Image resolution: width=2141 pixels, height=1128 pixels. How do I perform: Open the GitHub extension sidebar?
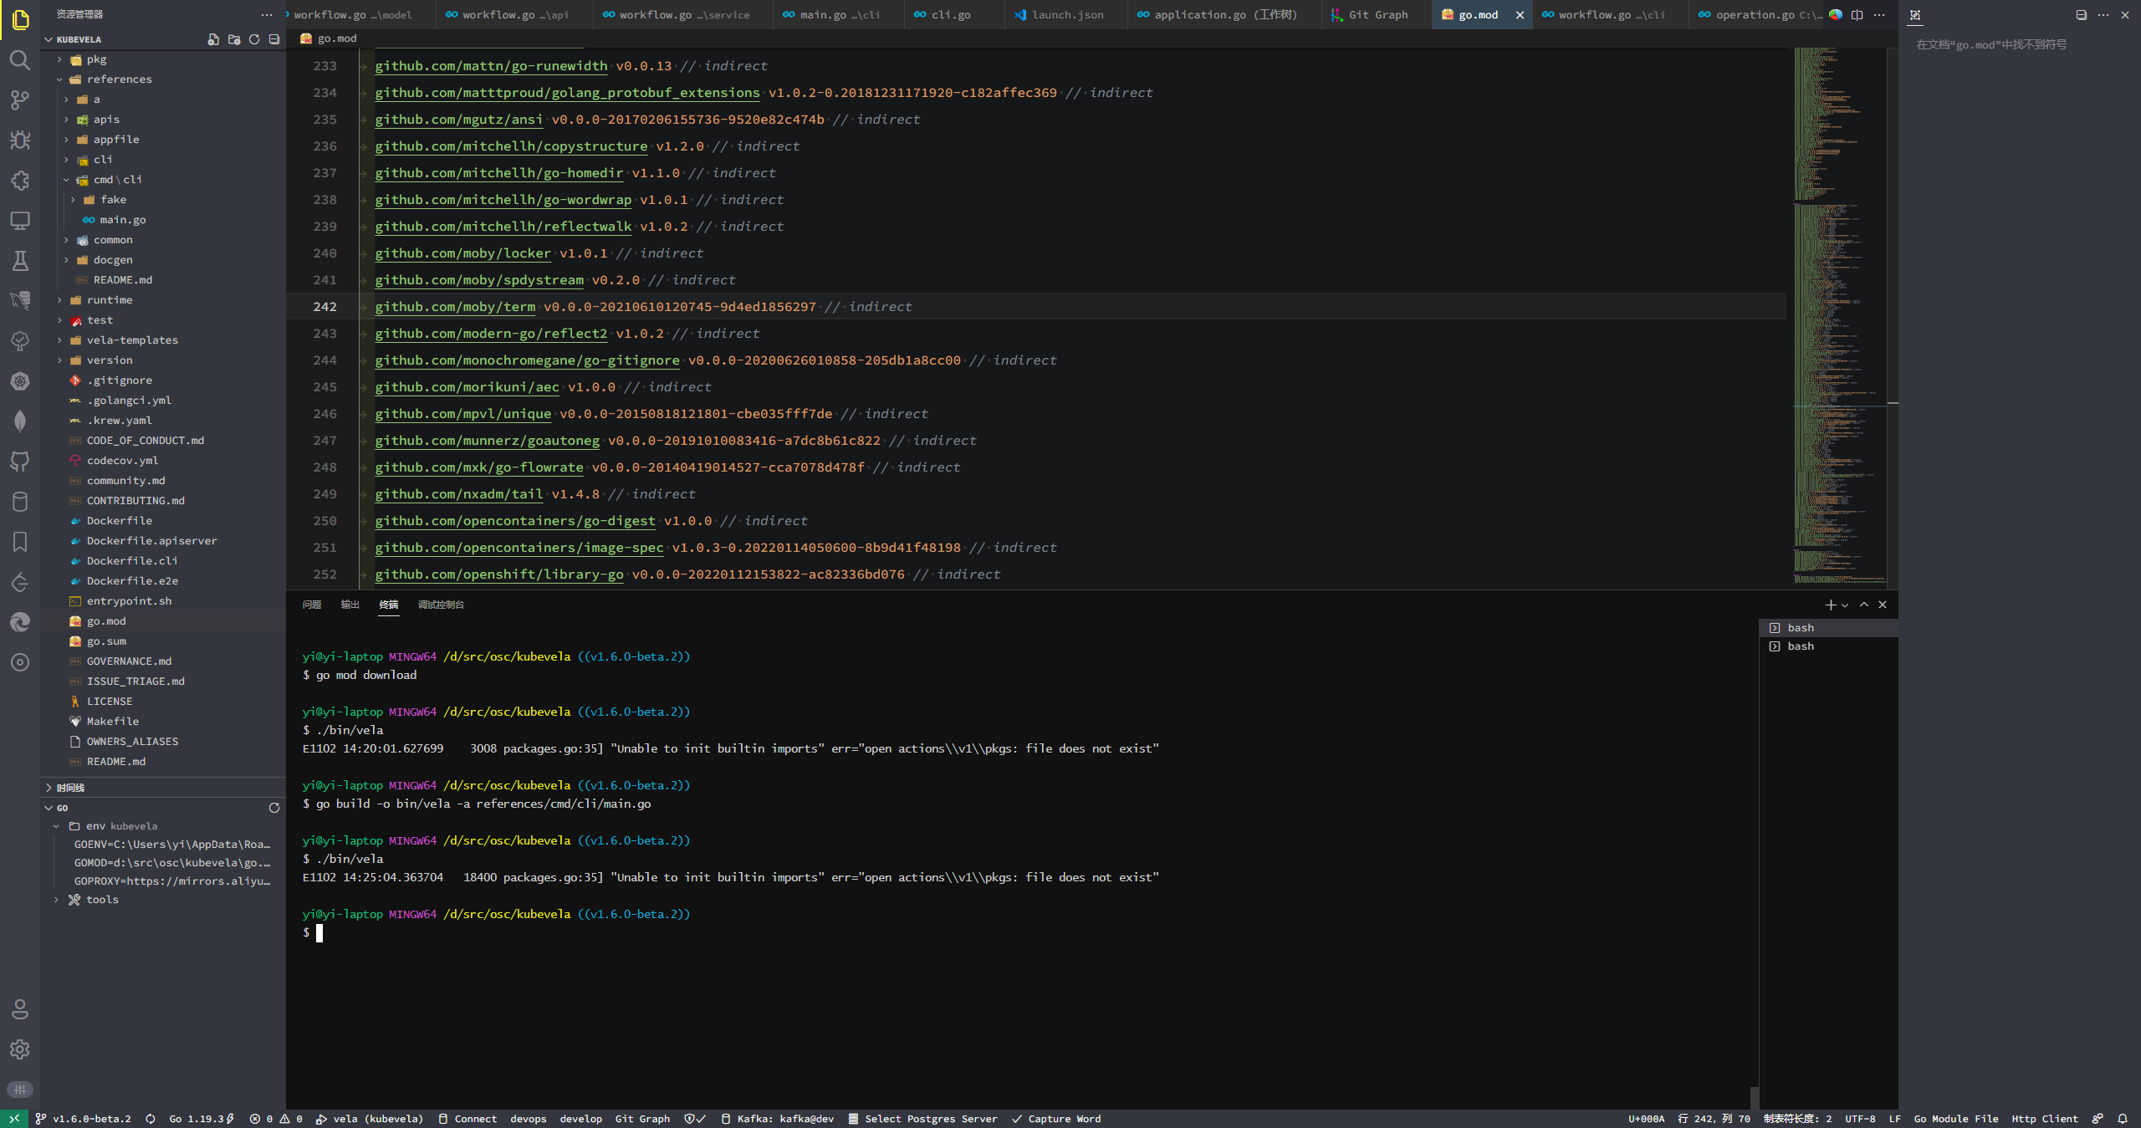coord(20,461)
